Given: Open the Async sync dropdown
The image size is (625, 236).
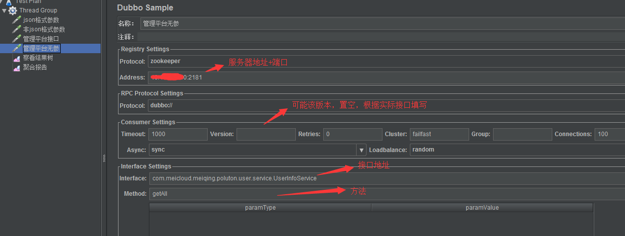Looking at the screenshot, I should click(x=257, y=150).
